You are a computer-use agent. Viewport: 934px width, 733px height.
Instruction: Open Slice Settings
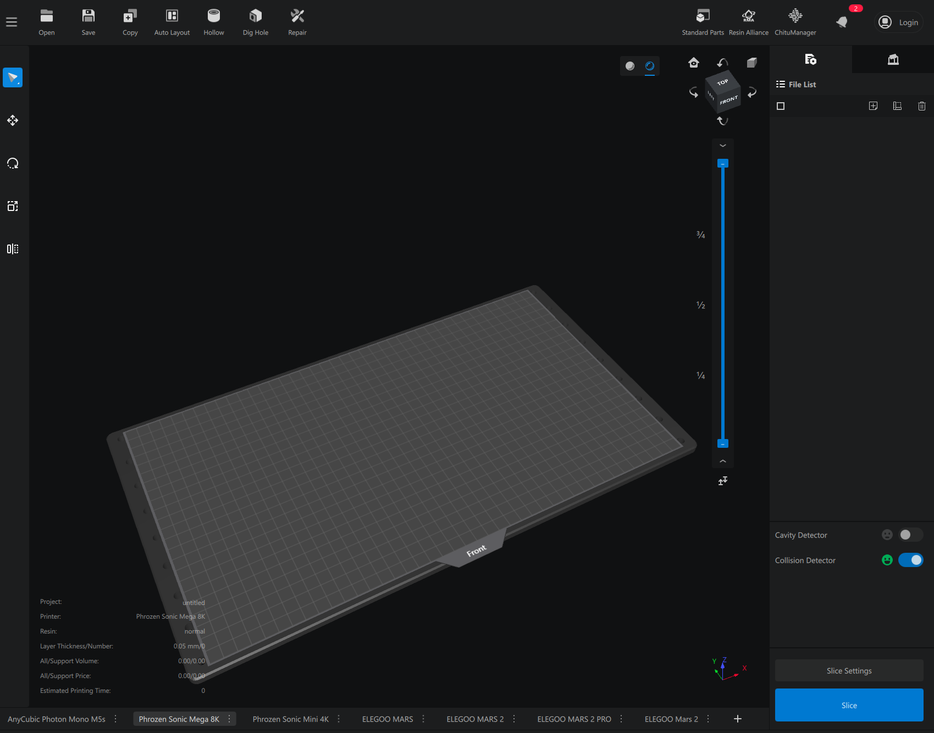pyautogui.click(x=849, y=670)
